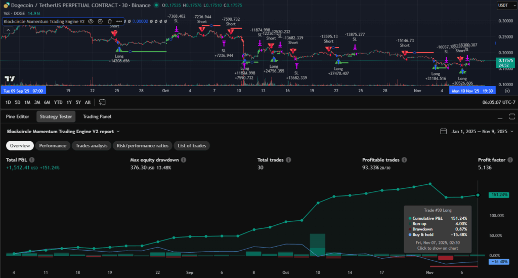Expand the Blockcircle report name dropdown
This screenshot has width=518, height=278.
[118, 131]
